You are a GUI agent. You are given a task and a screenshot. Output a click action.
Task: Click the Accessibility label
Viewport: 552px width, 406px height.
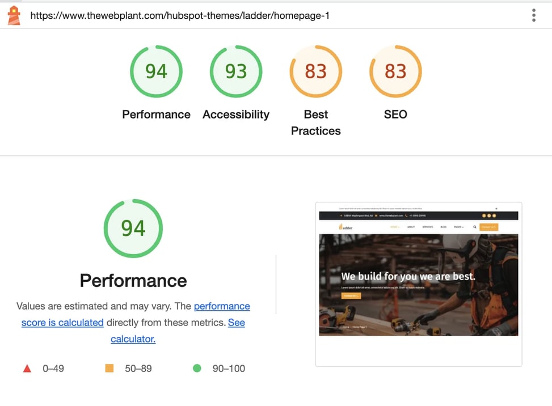click(236, 115)
